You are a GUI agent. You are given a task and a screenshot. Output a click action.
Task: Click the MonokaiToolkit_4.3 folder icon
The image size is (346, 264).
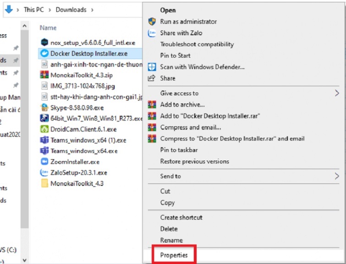click(44, 183)
